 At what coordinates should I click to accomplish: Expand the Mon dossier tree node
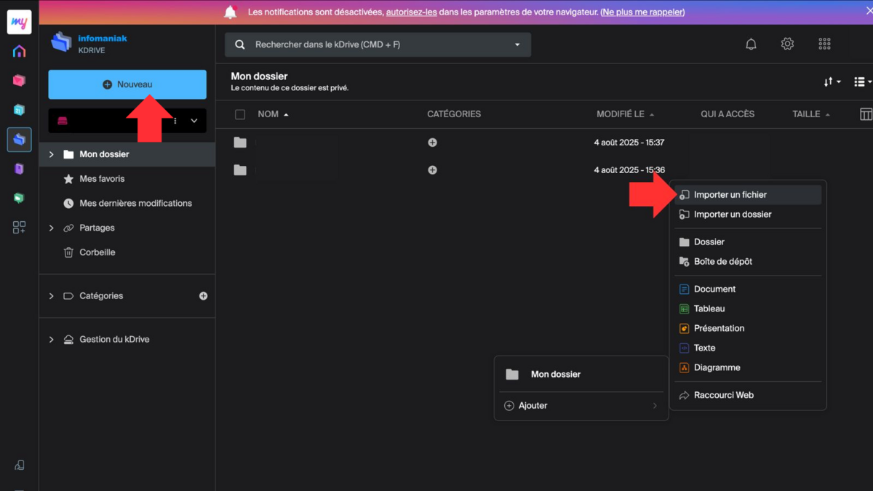click(51, 154)
